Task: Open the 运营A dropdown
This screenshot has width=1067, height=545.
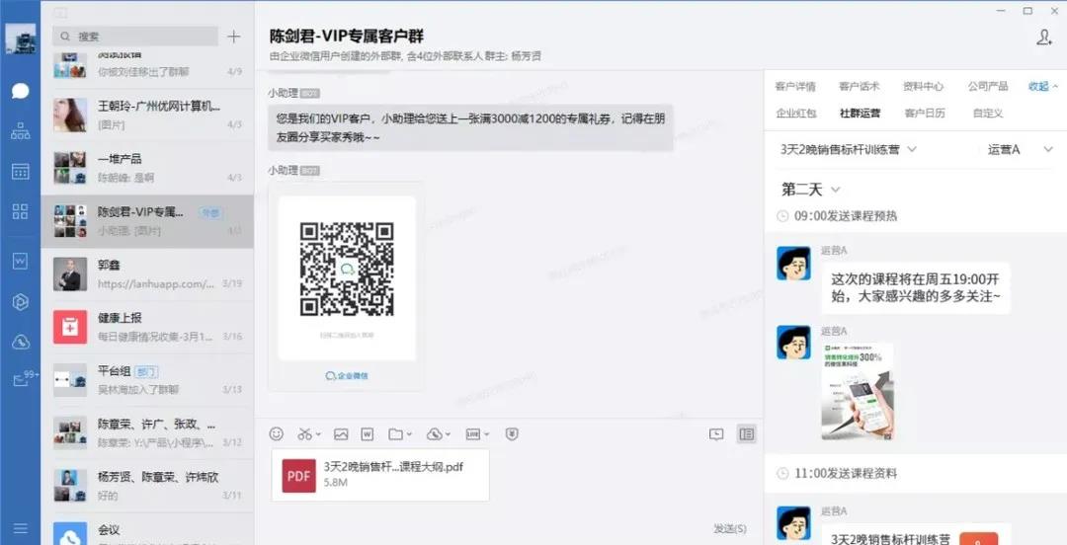Action: [1011, 149]
